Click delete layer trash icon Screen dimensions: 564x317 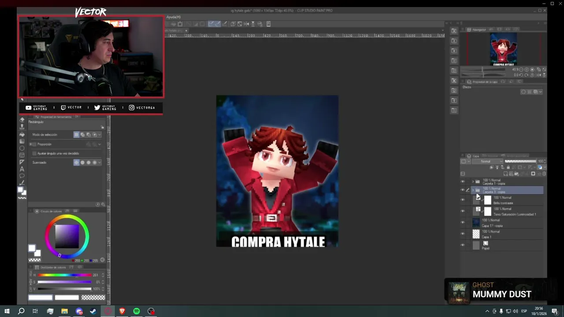click(544, 173)
